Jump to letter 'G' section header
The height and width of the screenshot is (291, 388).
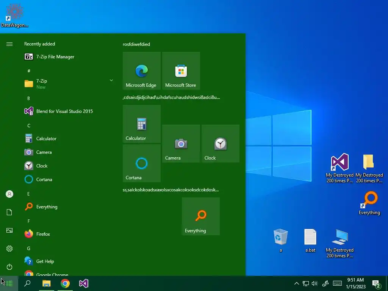29,248
